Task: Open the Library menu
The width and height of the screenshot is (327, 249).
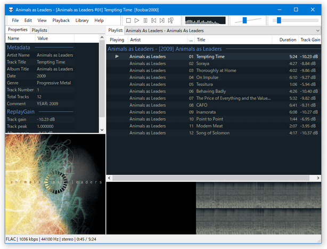Action: coord(82,20)
